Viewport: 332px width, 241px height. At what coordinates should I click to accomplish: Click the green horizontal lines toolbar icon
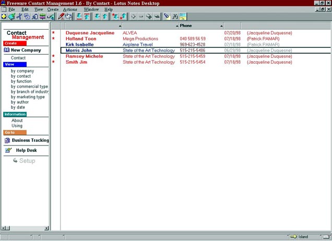[x=43, y=17]
